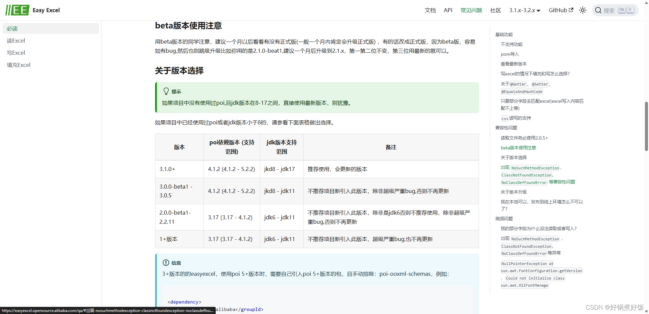Click the CTRL key badge in the search box
The height and width of the screenshot is (314, 649).
[x=622, y=10]
